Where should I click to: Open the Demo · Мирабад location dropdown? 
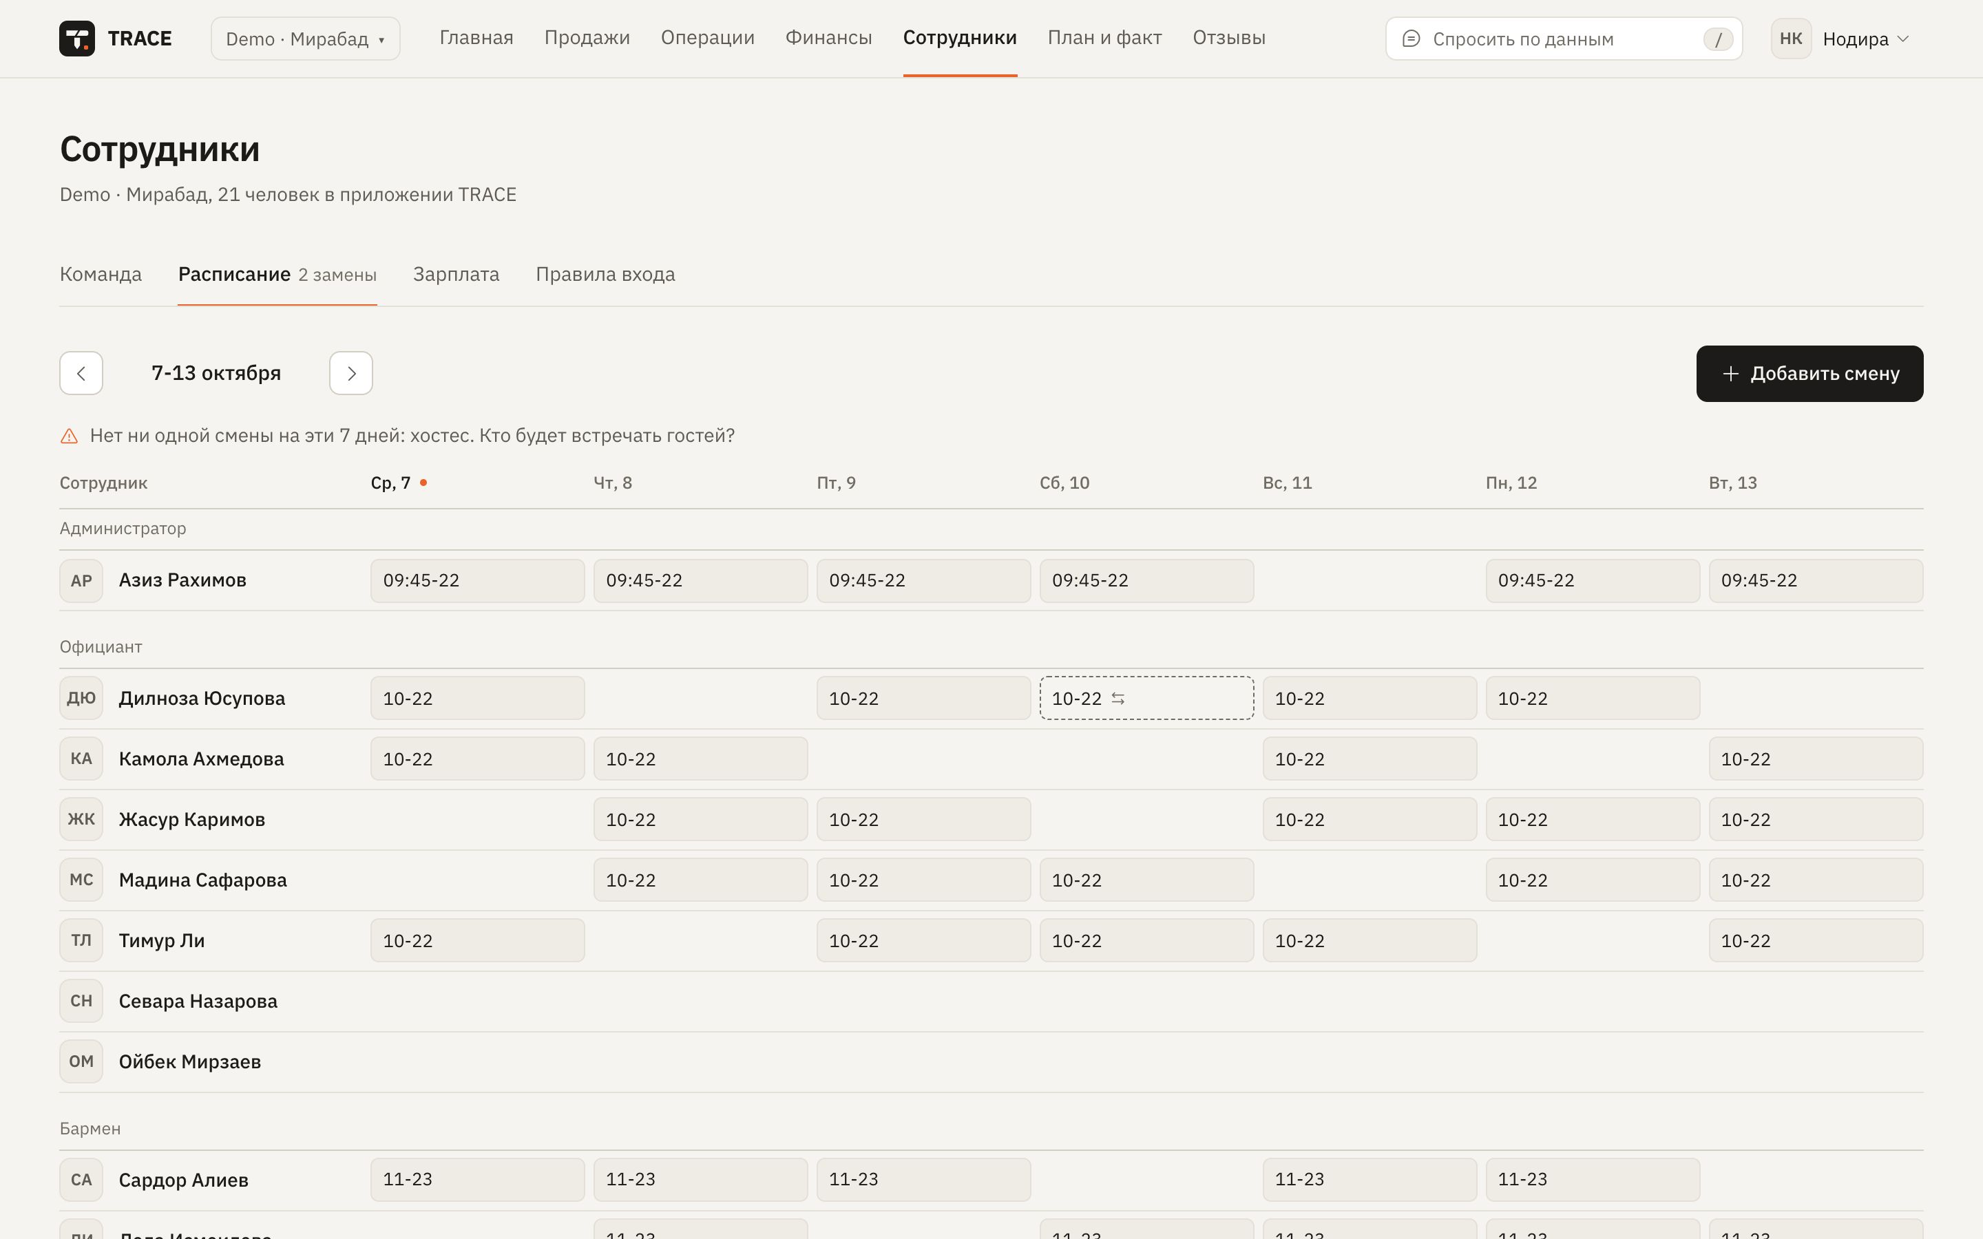tap(306, 39)
